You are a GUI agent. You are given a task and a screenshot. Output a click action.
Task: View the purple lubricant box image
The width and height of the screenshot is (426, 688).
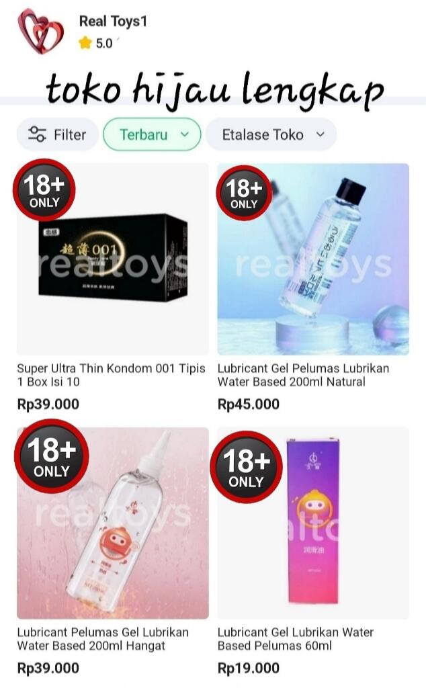pos(313,523)
